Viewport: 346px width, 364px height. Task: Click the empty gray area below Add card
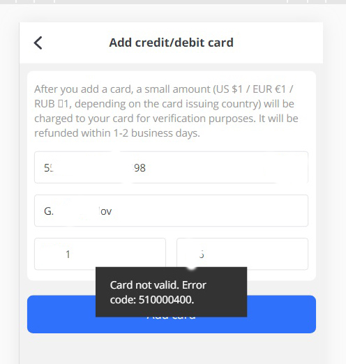[171, 349]
